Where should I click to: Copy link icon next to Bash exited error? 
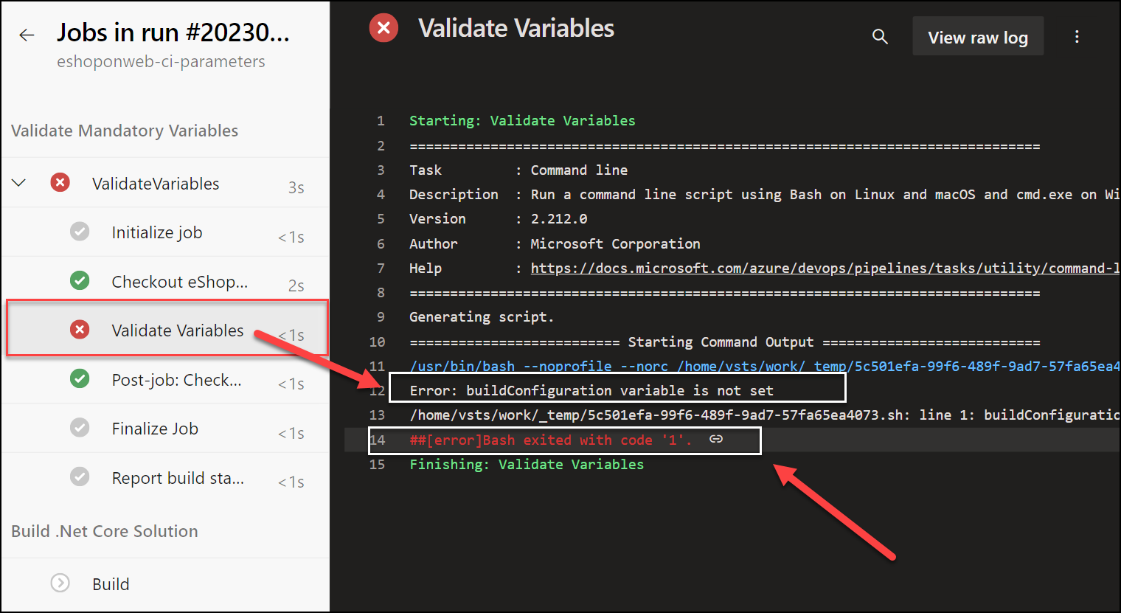[716, 439]
